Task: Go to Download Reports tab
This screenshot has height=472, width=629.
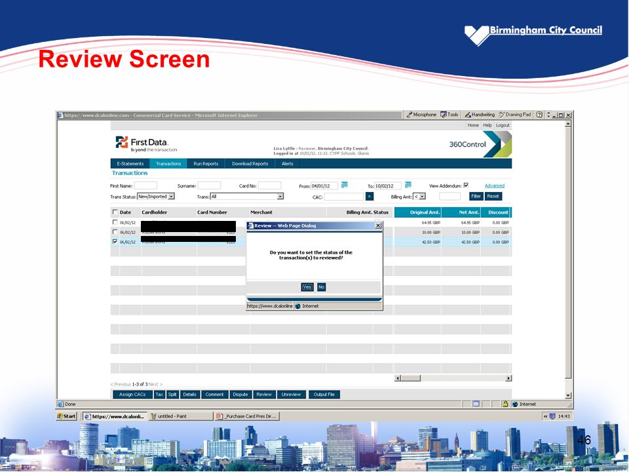Action: [x=250, y=164]
